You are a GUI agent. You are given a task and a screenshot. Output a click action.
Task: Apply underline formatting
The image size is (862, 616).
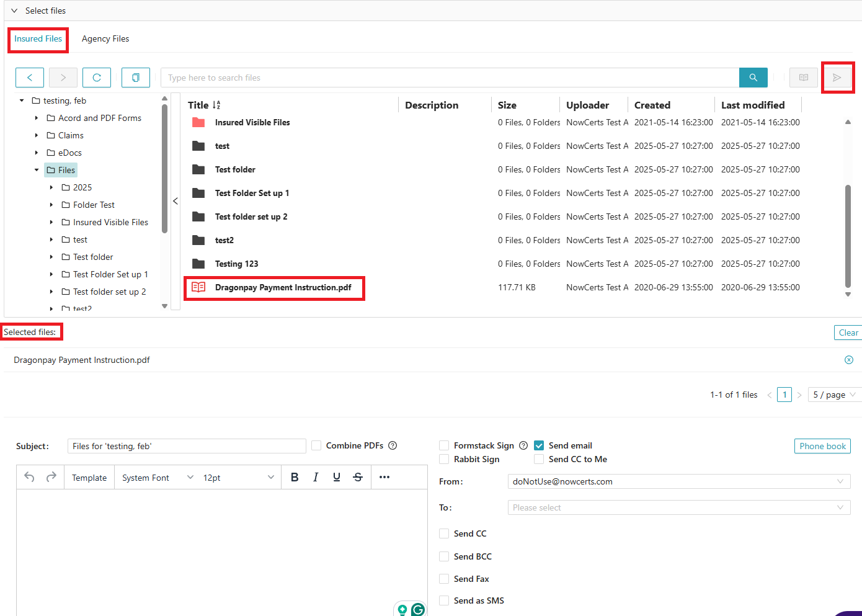337,477
